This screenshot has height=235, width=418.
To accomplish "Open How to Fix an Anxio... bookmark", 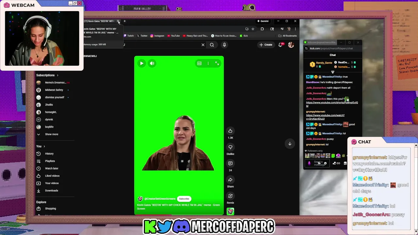I will pos(224,36).
